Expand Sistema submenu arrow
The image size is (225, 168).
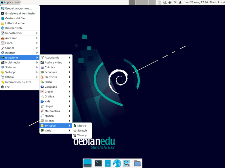(37, 67)
